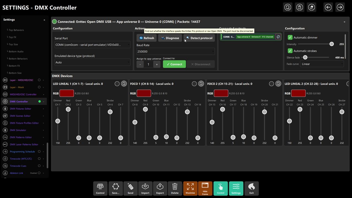Open Timecode Cues in sidebar
This screenshot has width=352, height=198.
18,166
